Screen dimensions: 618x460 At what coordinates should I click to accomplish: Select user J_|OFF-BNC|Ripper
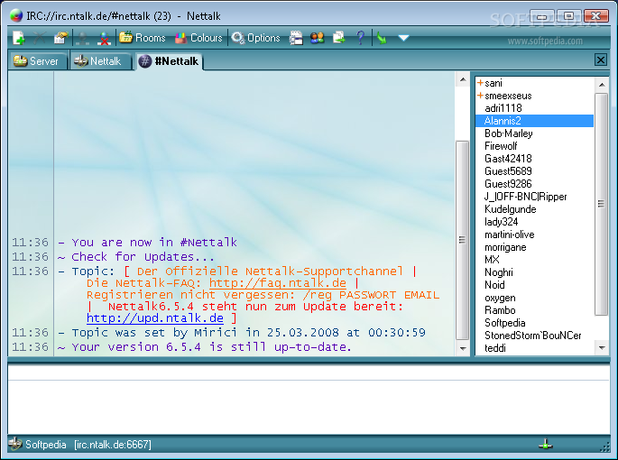534,197
